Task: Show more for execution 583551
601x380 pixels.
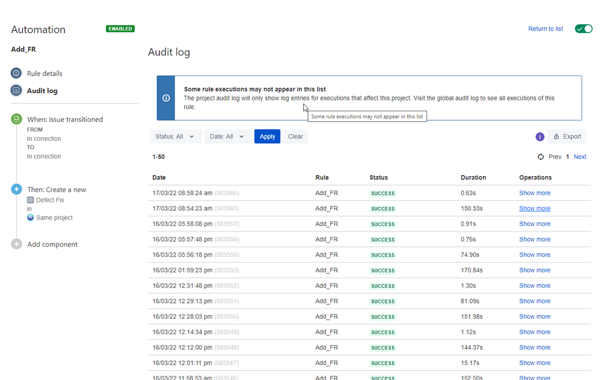Action: 535,301
